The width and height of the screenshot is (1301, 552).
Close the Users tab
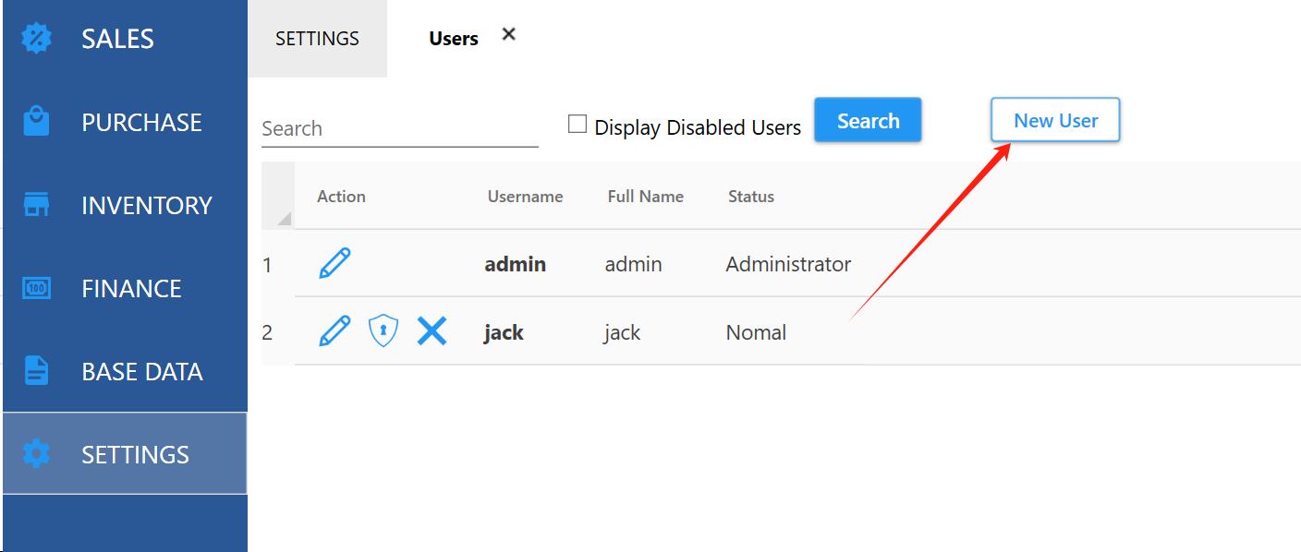508,34
